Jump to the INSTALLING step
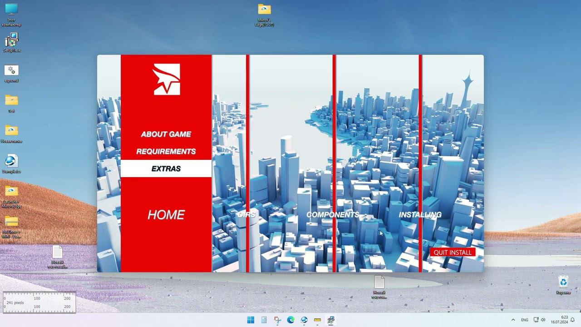 [420, 215]
